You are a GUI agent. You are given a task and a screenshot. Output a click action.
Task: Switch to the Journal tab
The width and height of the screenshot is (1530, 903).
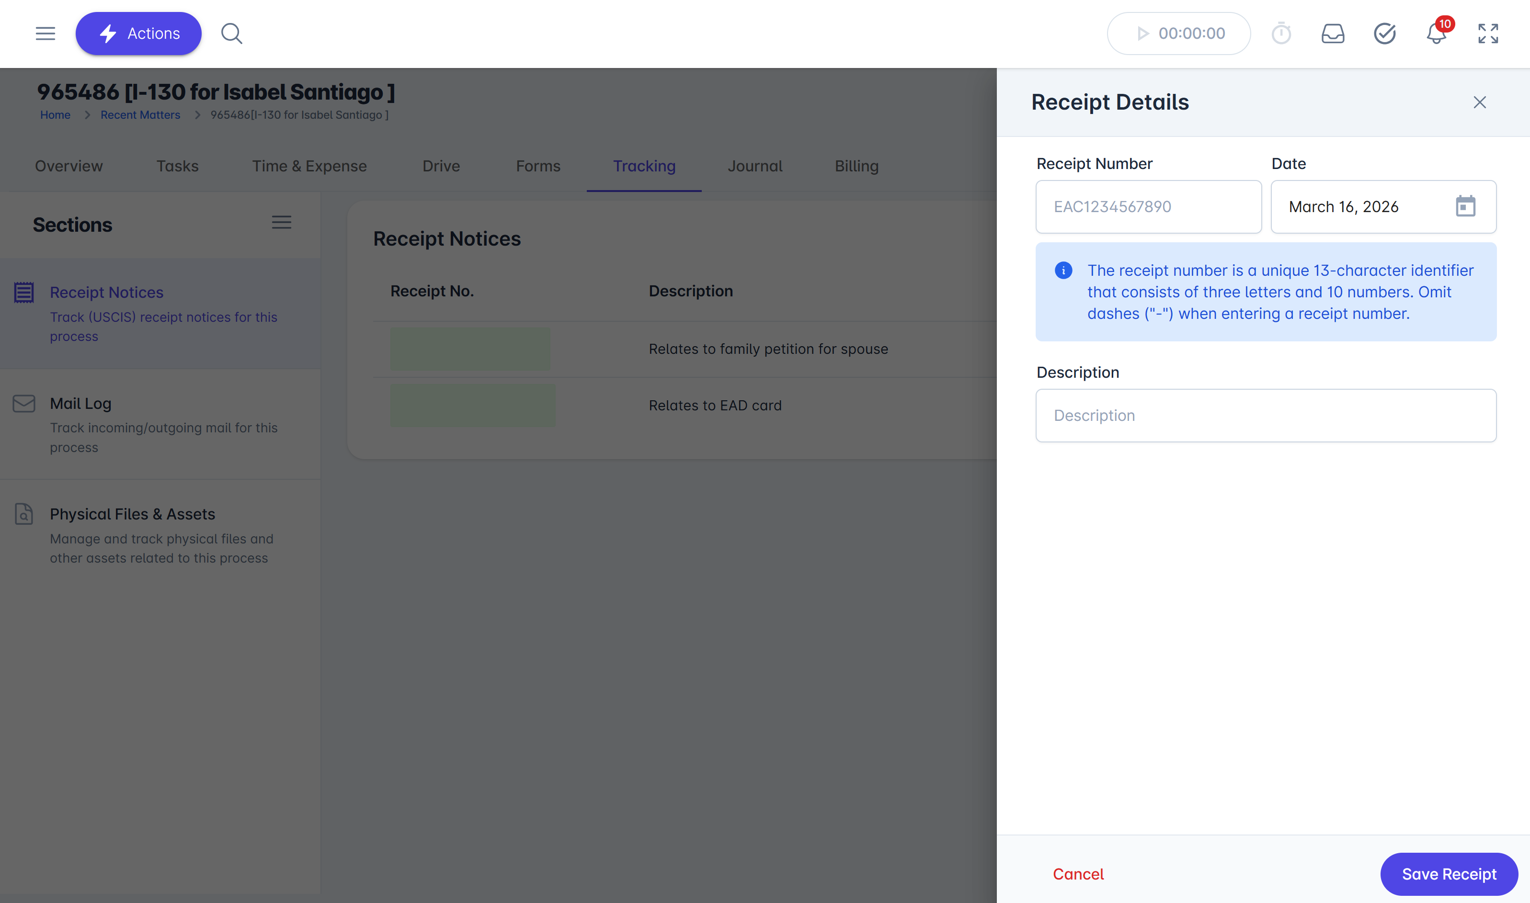pos(754,166)
